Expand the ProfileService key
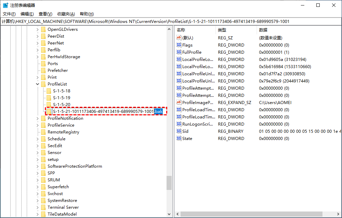The height and width of the screenshot is (218, 342). (37, 125)
